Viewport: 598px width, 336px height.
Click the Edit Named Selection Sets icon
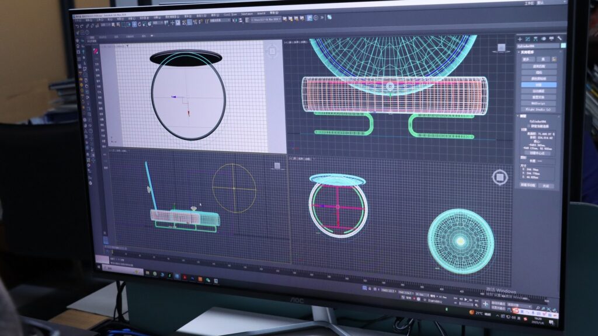207,22
